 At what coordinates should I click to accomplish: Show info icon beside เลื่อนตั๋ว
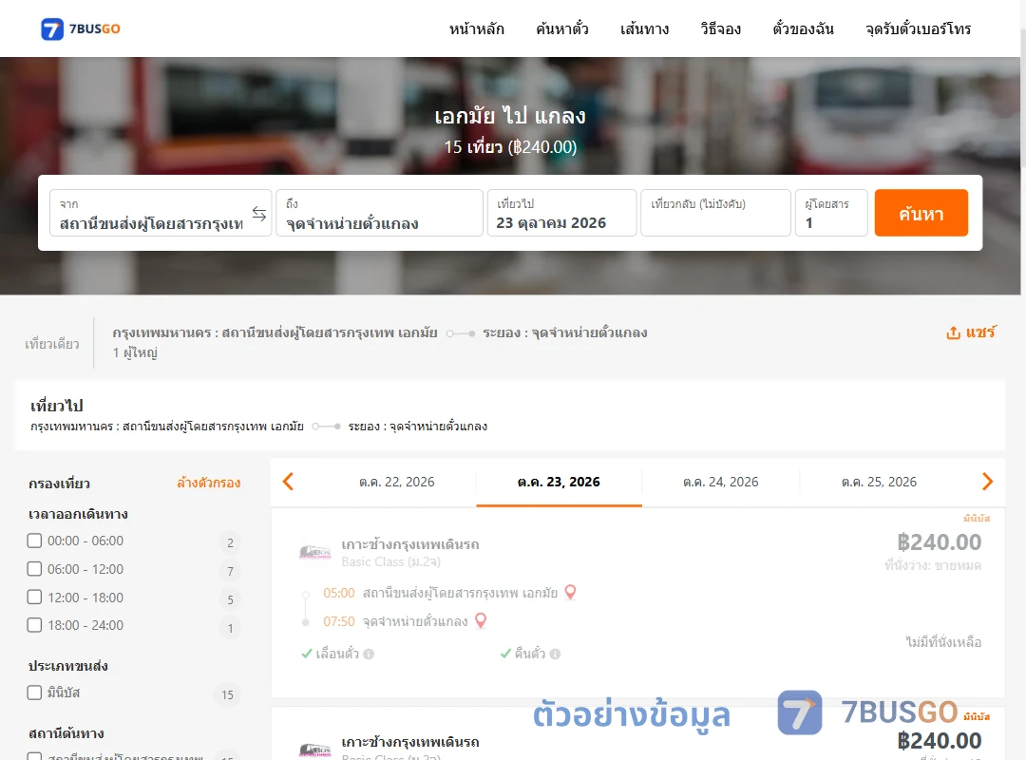[369, 654]
